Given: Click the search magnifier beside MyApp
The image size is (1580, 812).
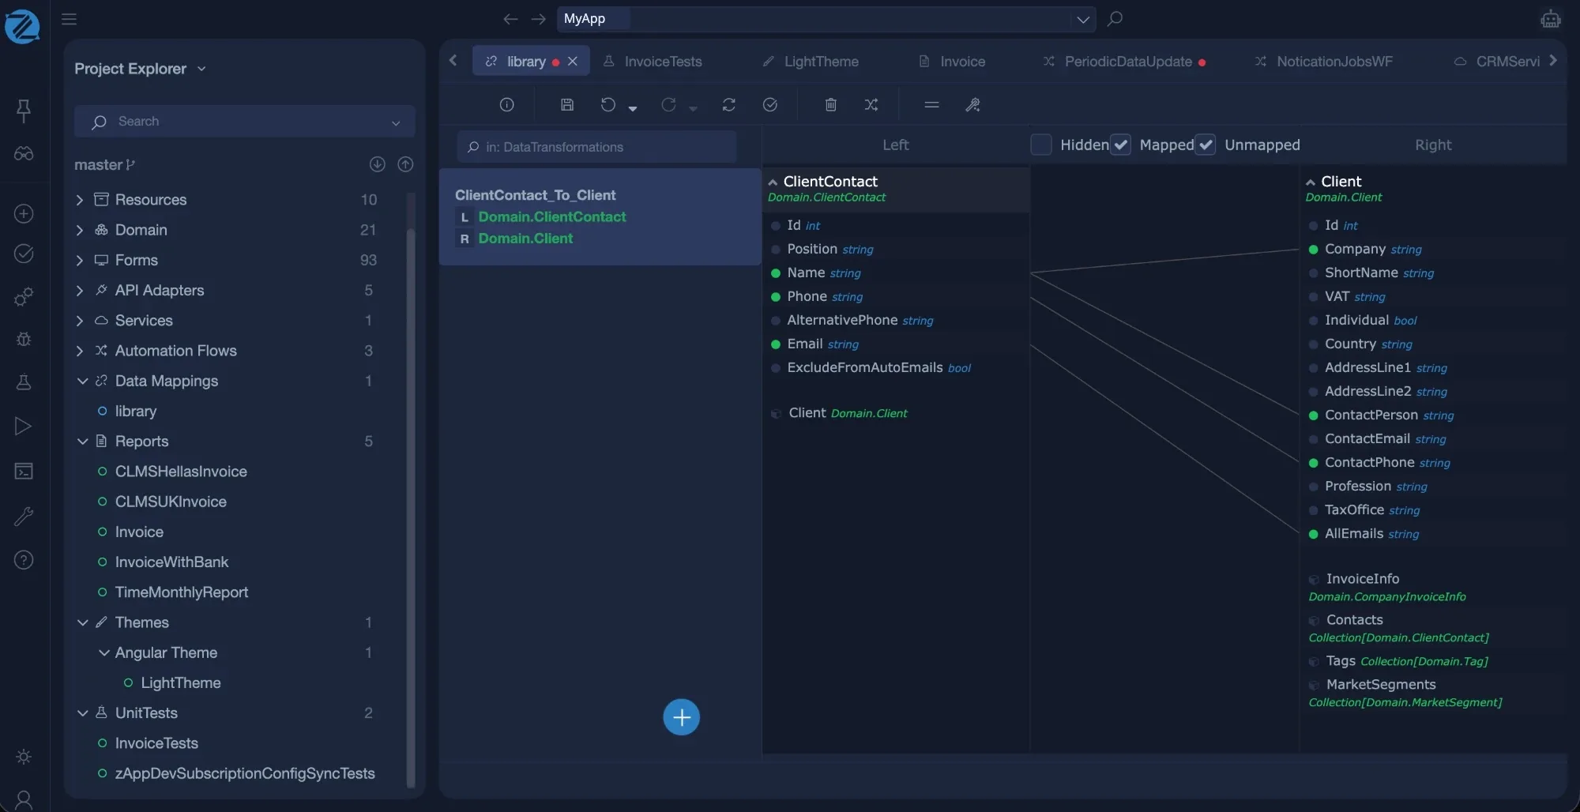Looking at the screenshot, I should coord(1115,18).
